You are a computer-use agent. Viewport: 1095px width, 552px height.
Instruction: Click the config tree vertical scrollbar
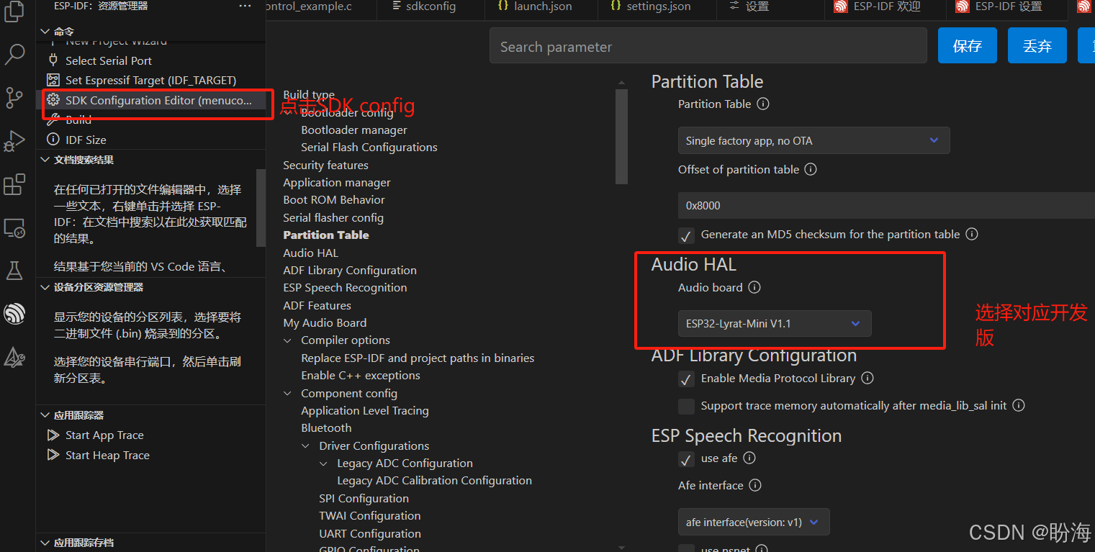[x=622, y=137]
